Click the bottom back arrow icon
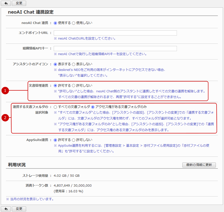 tap(6, 209)
